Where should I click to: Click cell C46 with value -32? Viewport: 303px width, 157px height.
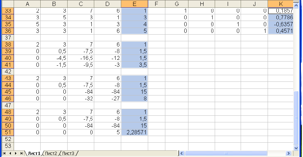point(81,99)
